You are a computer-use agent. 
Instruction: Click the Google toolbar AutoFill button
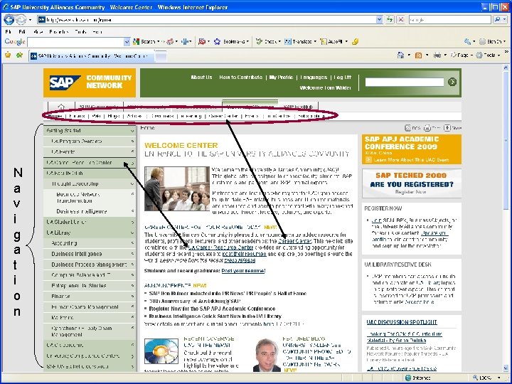333,41
